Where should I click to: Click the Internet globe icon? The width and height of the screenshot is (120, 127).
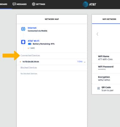23,29
